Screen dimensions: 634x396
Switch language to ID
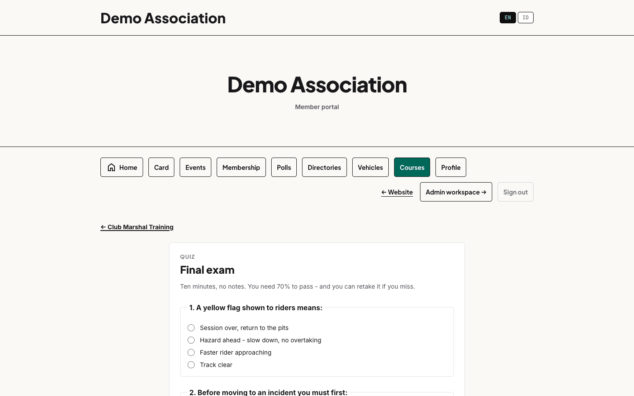click(526, 18)
